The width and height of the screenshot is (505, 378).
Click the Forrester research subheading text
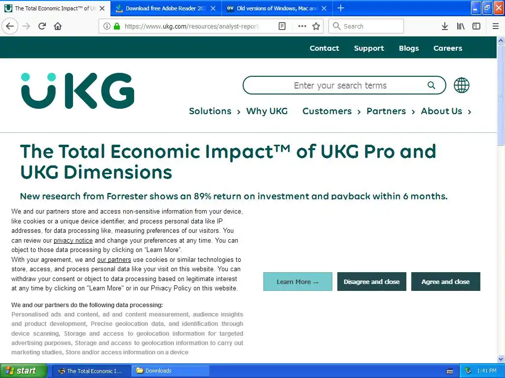[234, 196]
